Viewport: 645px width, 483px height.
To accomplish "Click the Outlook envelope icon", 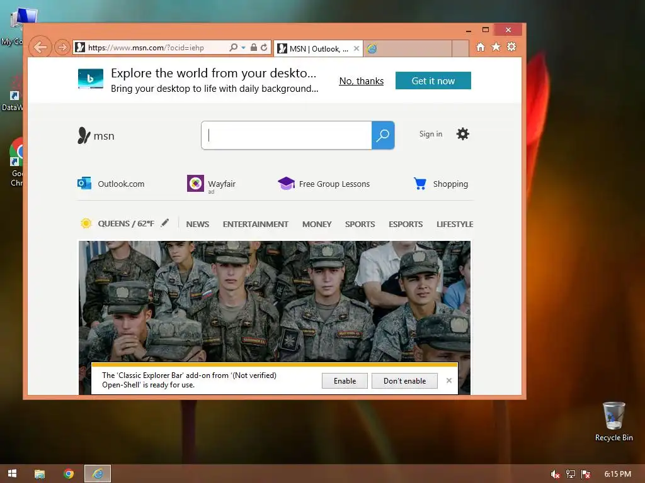I will [x=84, y=183].
